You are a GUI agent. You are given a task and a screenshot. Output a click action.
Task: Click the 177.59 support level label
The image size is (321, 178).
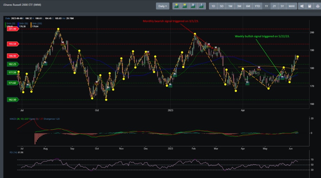13,73
